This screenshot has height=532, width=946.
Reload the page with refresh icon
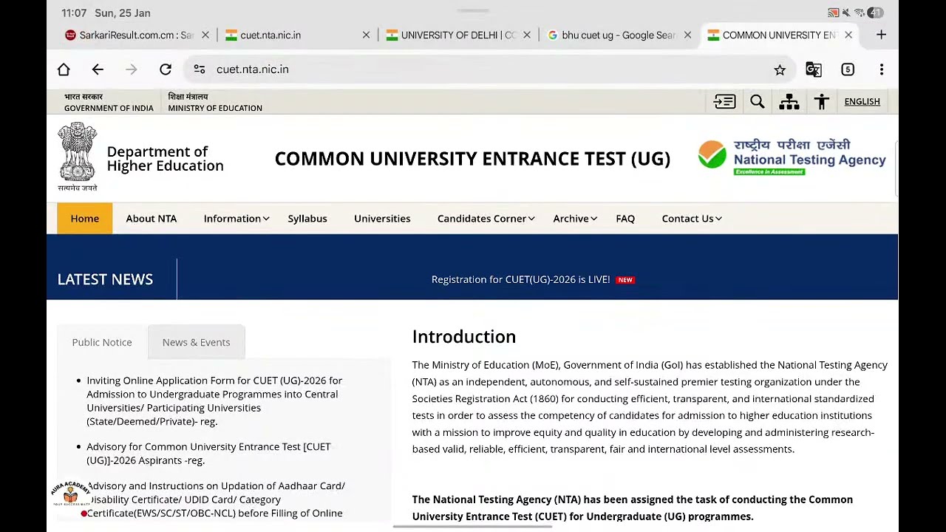pos(166,69)
